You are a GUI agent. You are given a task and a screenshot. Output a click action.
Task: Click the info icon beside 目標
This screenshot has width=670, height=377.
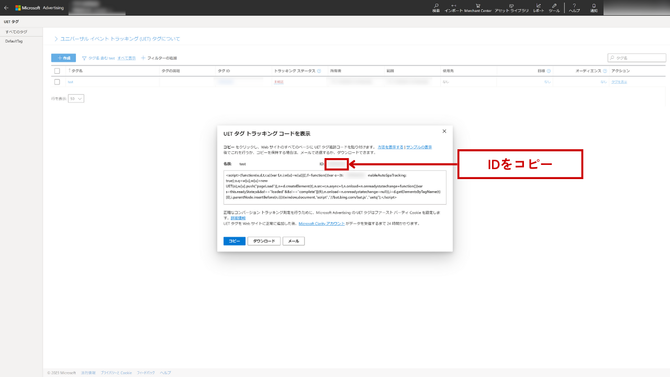(x=549, y=71)
